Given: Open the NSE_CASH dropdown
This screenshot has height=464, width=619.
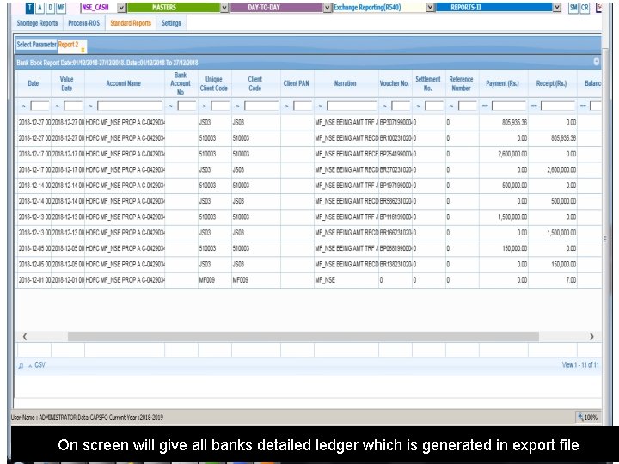Looking at the screenshot, I should [121, 8].
